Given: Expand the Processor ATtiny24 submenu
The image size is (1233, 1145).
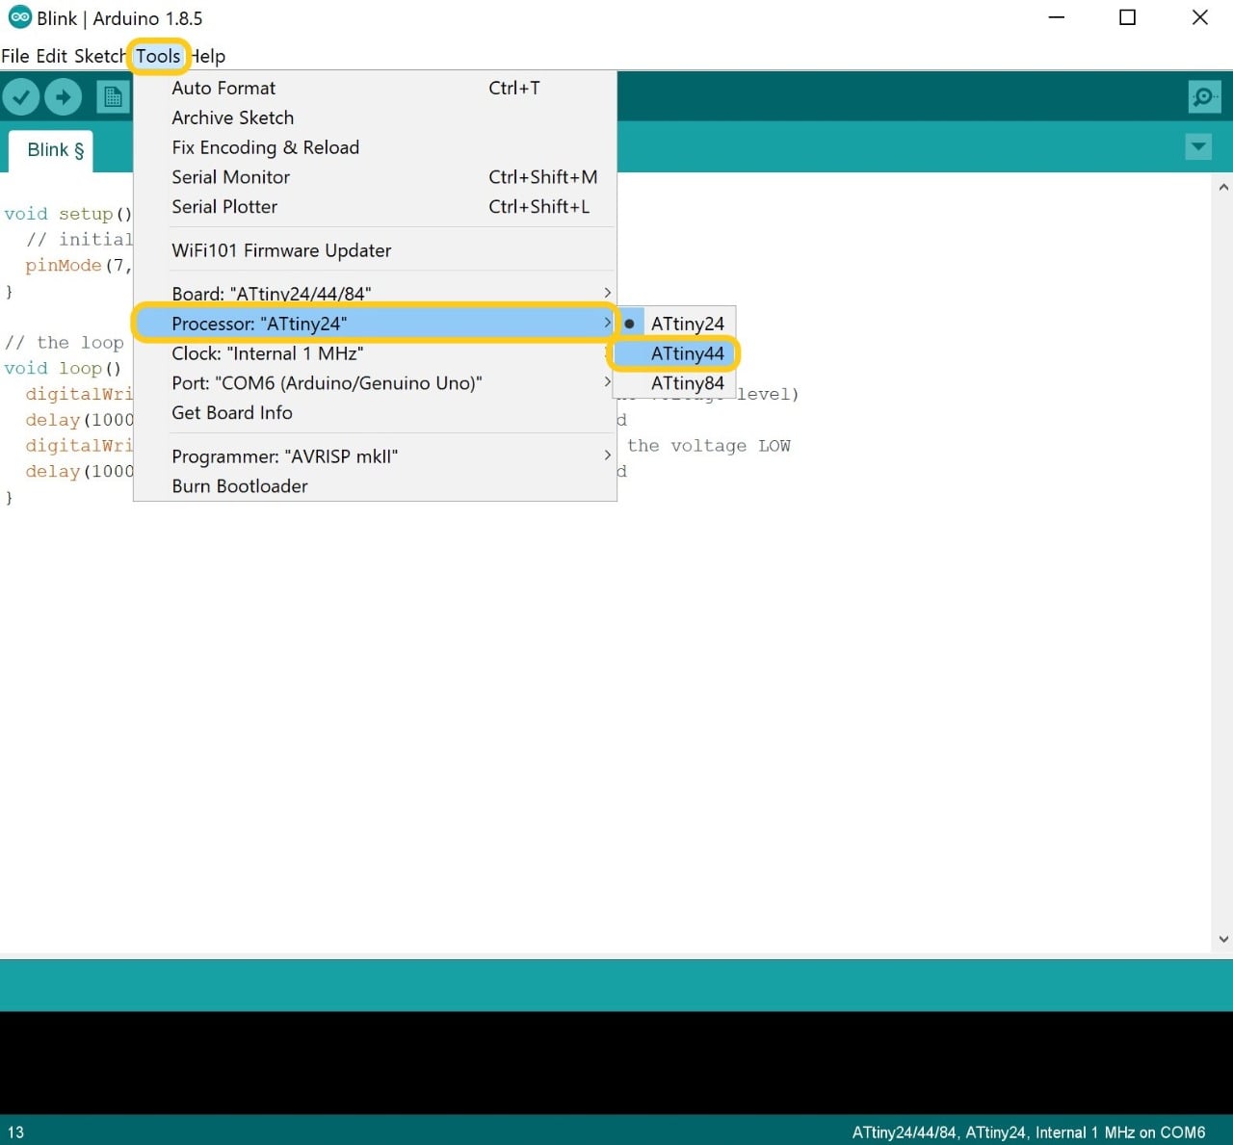Looking at the screenshot, I should tap(375, 324).
